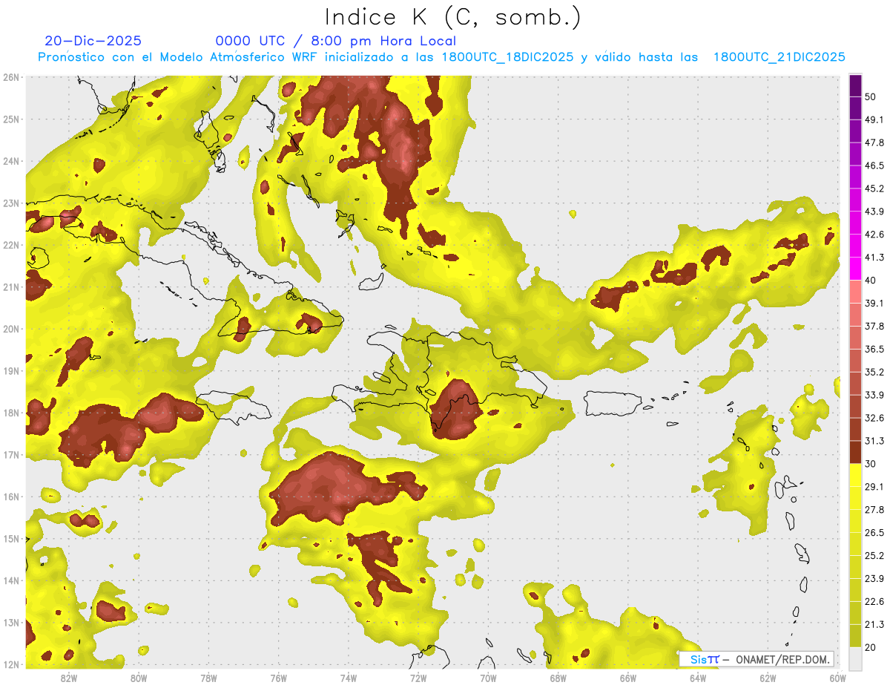Click the color scale value 26.5
Screen dimensions: 890x688
(x=874, y=533)
